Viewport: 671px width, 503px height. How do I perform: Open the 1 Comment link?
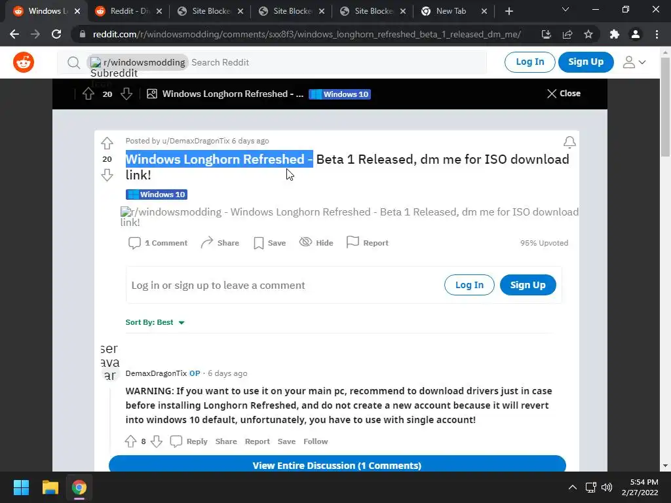(x=158, y=243)
